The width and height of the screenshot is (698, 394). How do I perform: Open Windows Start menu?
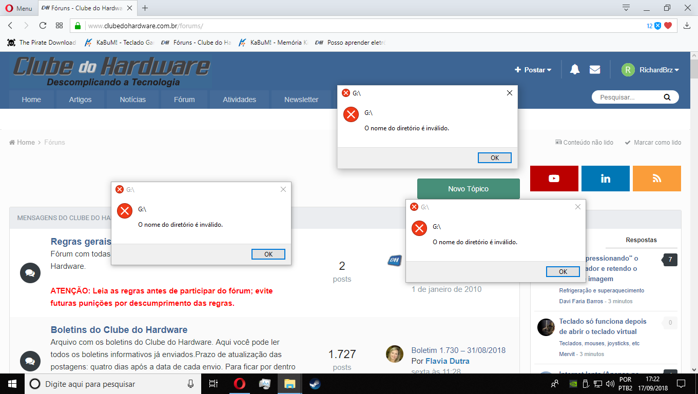point(12,384)
